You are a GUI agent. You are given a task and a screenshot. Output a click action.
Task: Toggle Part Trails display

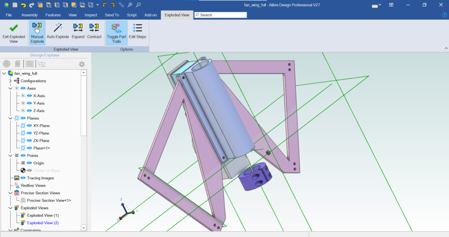[116, 32]
